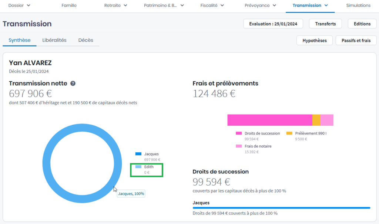Screen dimensions: 379x224
Task: Click the Prélèvement 990 I legend square
Action: point(289,133)
